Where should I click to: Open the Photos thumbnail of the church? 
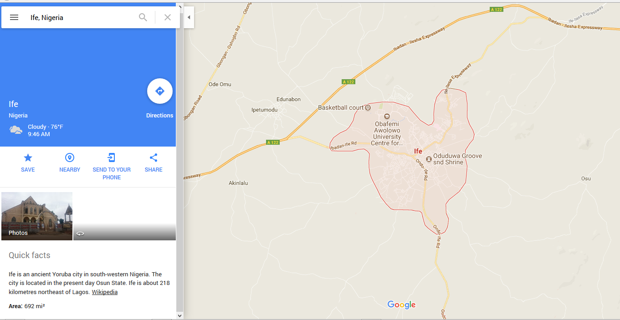pyautogui.click(x=37, y=216)
